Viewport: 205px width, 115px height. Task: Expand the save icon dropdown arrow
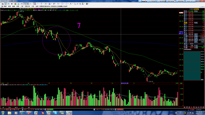[x=89, y=4]
